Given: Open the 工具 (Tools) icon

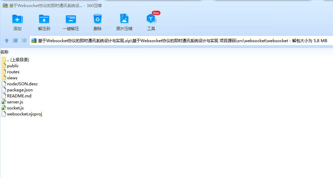Looking at the screenshot, I should [151, 19].
